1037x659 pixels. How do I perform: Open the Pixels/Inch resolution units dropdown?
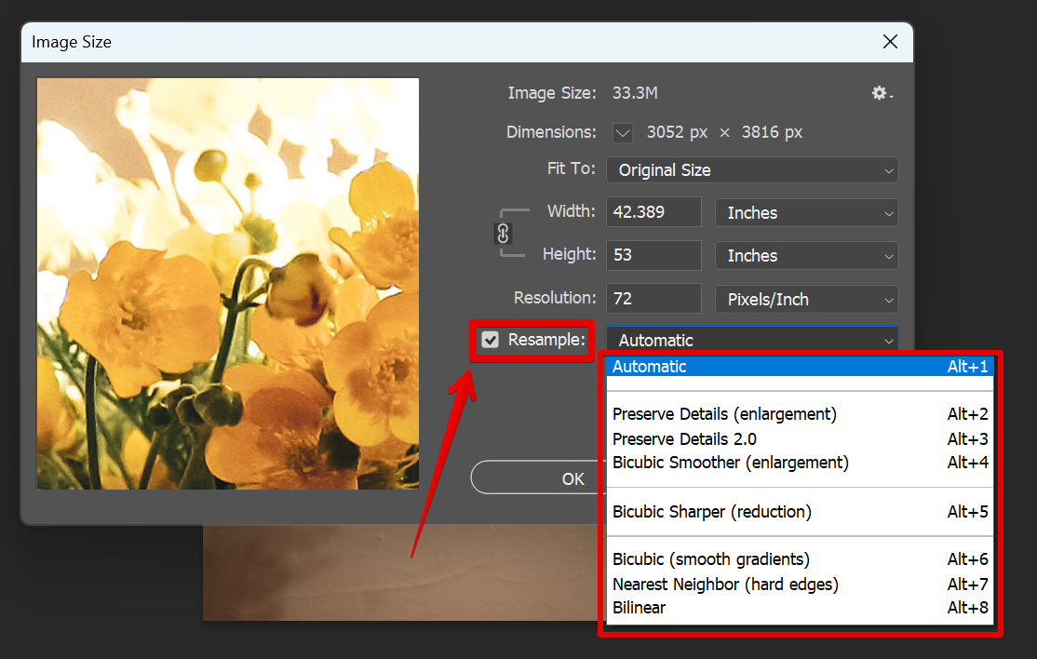pos(806,299)
